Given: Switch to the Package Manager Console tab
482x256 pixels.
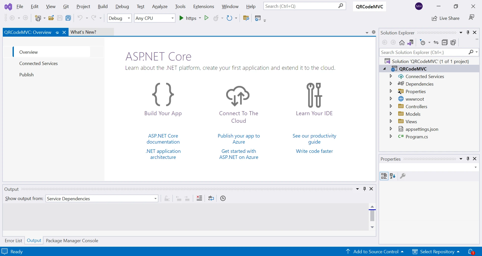Looking at the screenshot, I should pos(72,241).
